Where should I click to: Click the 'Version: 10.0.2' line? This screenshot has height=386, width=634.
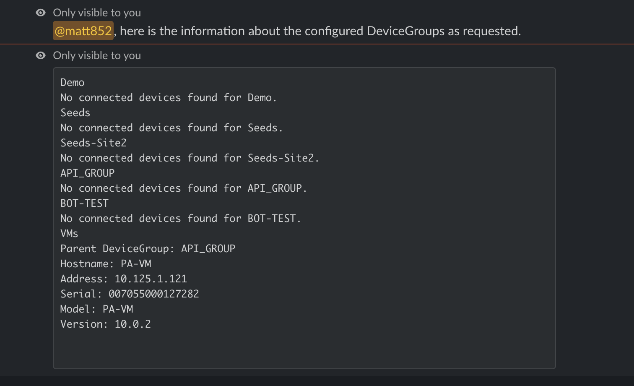coord(105,324)
